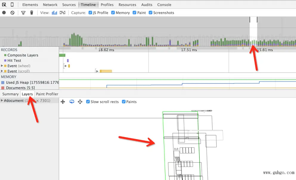Click the small yellow wheel event bar
The image size is (296, 180).
[x=69, y=66]
